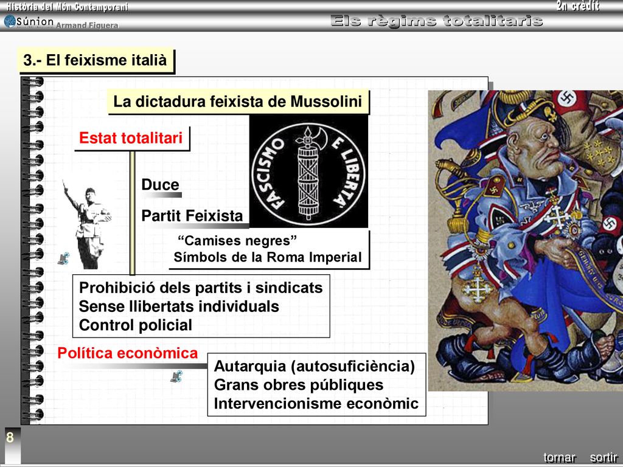Click 'Autarquia (autosuficiència)' text

click(315, 366)
